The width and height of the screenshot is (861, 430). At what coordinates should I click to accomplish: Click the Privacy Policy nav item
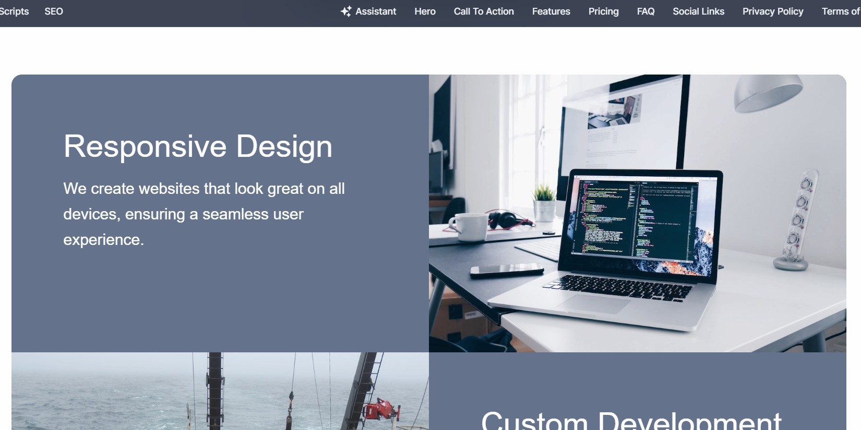point(773,11)
